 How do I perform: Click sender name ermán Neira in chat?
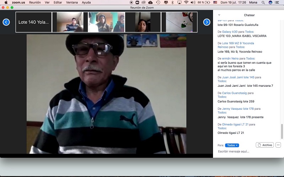230,58
